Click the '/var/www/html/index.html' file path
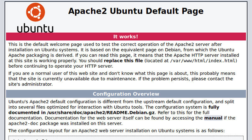The width and height of the screenshot is (252, 140). point(203,61)
